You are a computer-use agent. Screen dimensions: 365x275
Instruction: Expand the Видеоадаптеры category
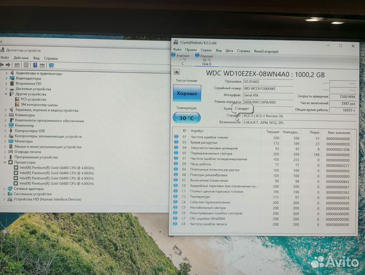click(x=6, y=78)
